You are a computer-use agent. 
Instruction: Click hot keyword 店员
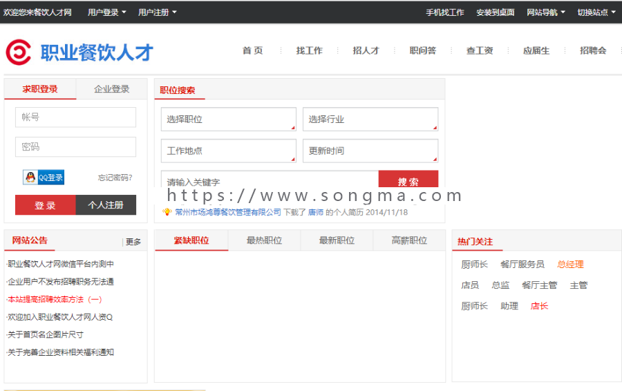(470, 285)
